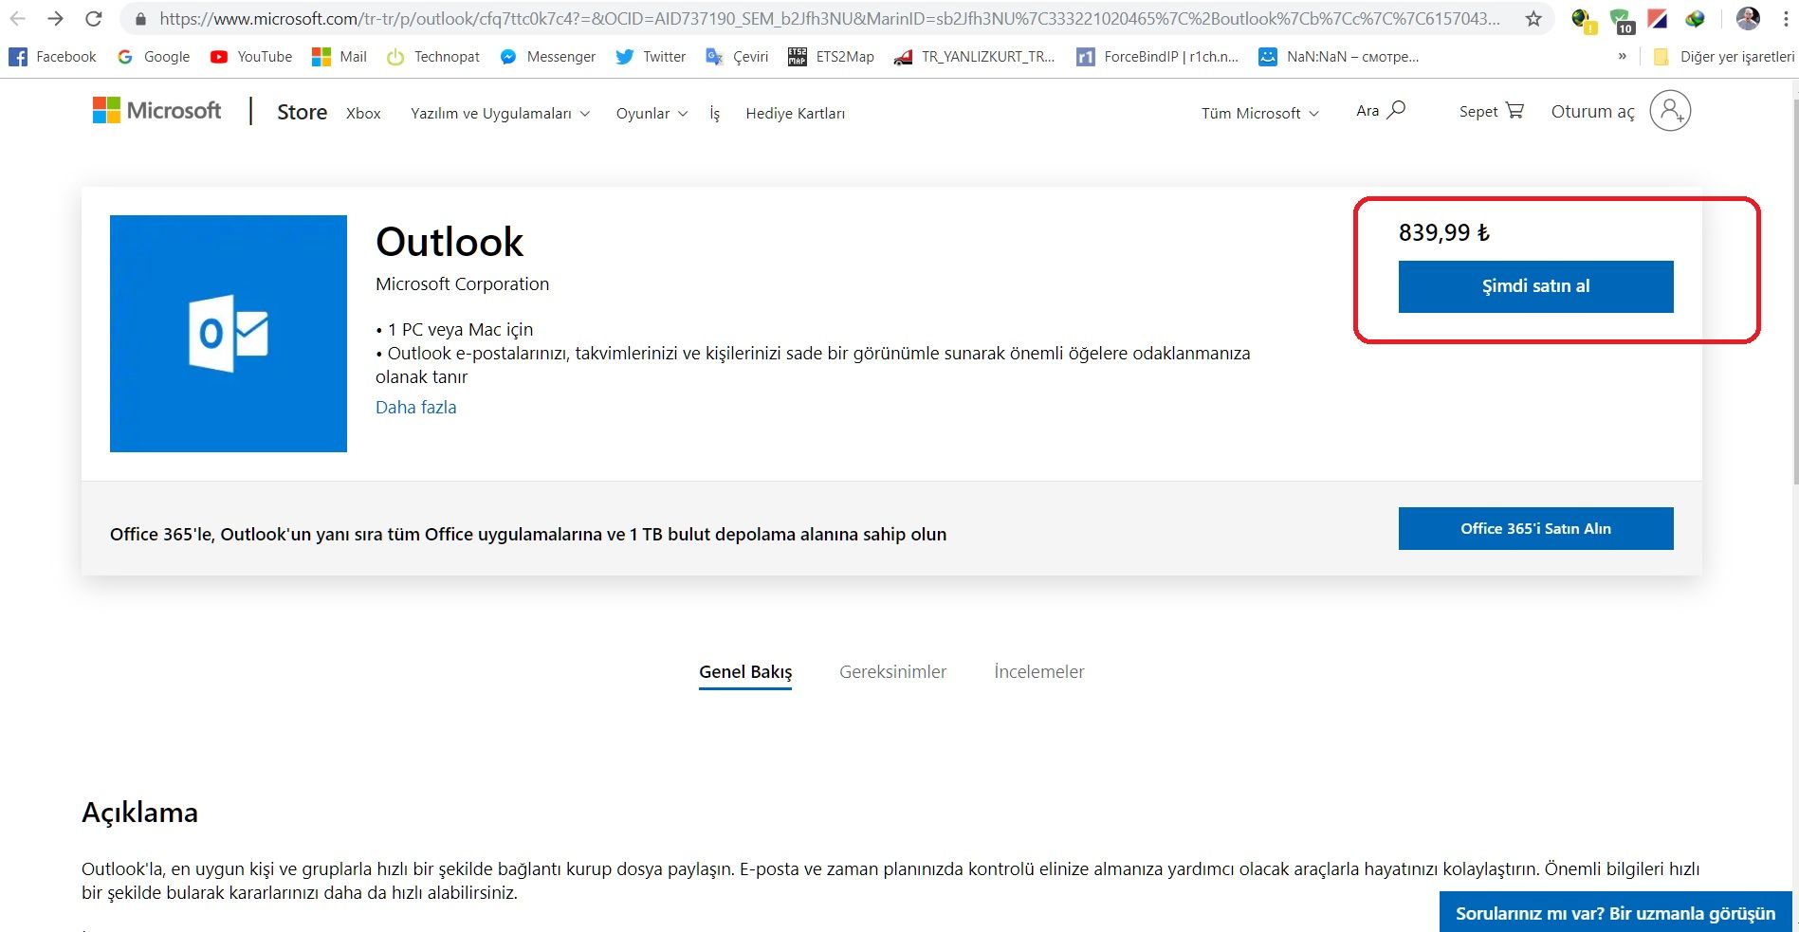Expand the Yazılım ve Uygulamaları dropdown

(500, 114)
